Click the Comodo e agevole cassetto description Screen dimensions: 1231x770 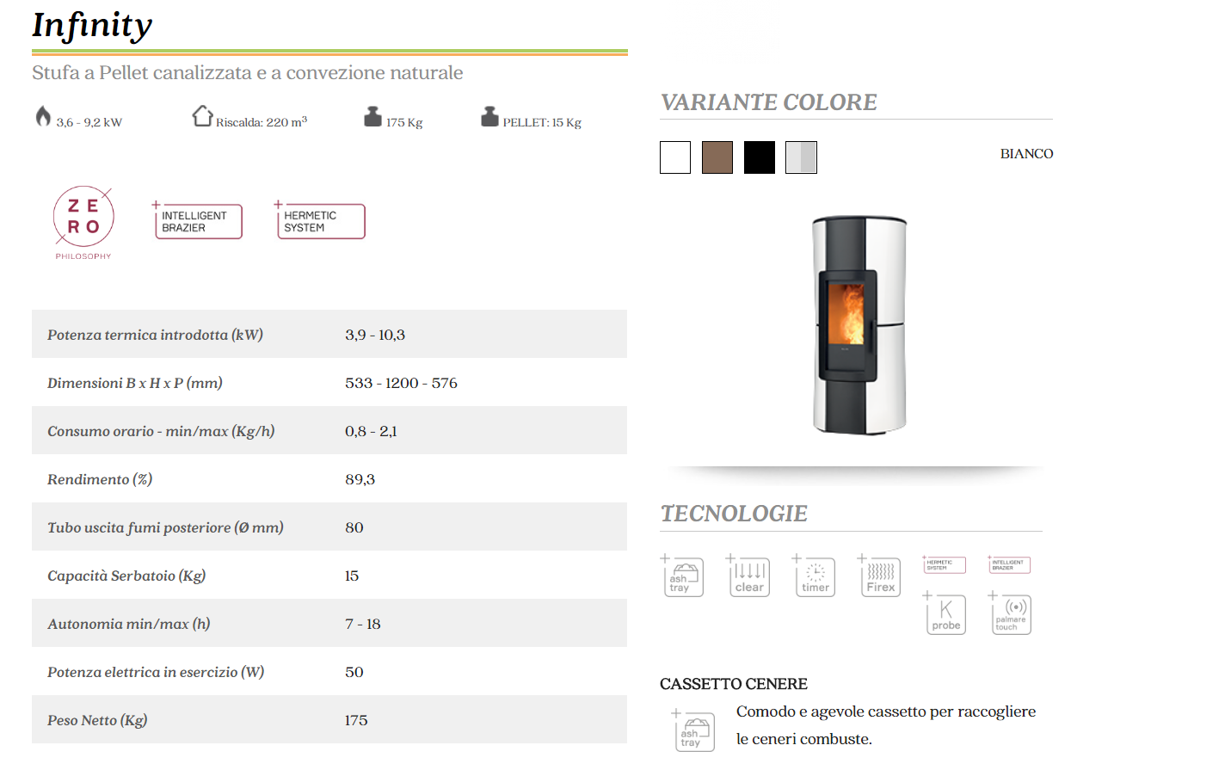pos(886,725)
